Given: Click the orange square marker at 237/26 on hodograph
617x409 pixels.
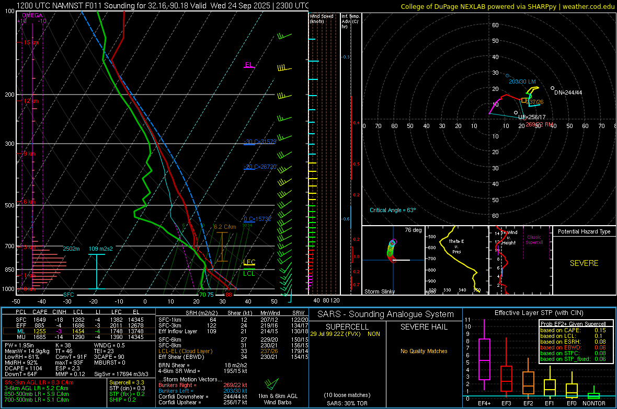Looking at the screenshot, I should 524,101.
